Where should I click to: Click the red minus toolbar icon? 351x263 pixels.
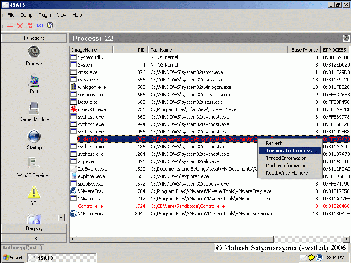(10, 26)
